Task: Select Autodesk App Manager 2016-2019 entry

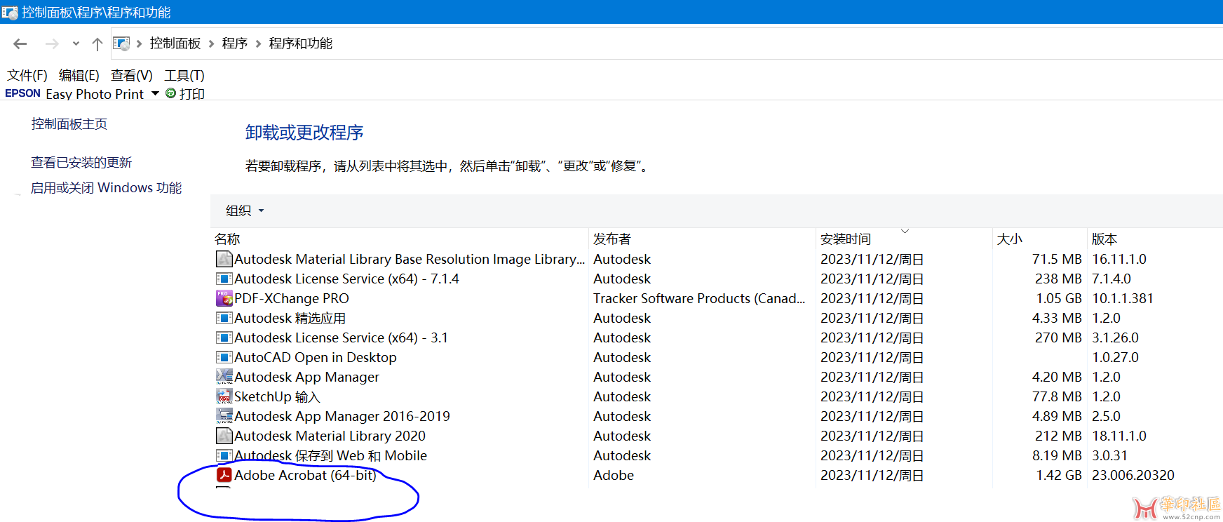Action: 342,416
